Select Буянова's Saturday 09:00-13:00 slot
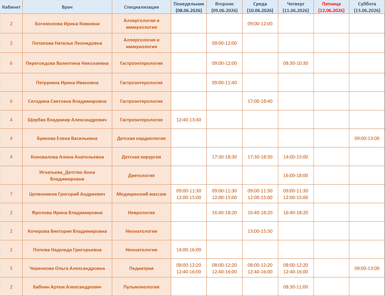 [x=367, y=138]
